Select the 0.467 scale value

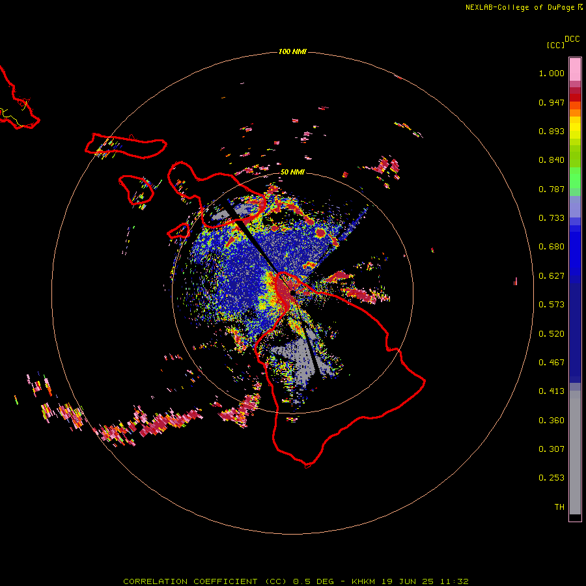point(551,363)
